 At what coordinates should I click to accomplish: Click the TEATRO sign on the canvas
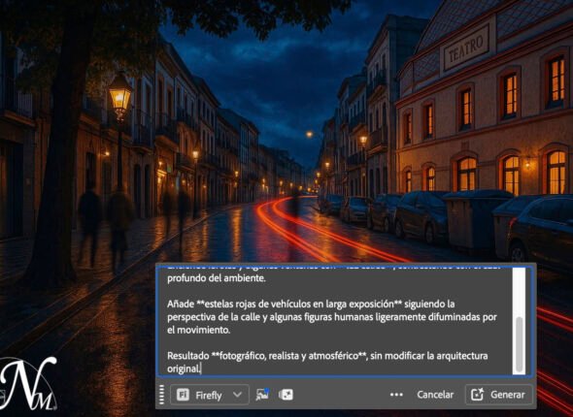pyautogui.click(x=466, y=48)
